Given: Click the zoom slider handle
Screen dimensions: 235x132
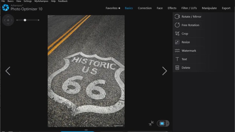Looking at the screenshot, I should coord(25,20).
